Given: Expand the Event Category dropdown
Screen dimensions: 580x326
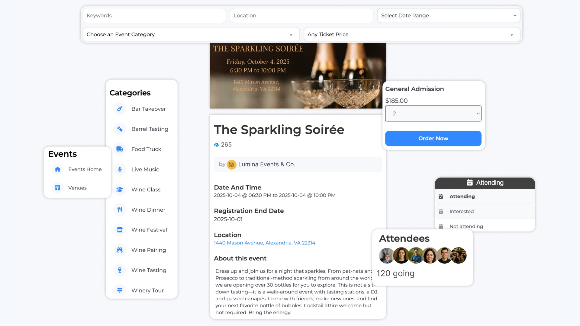Looking at the screenshot, I should pyautogui.click(x=191, y=35).
